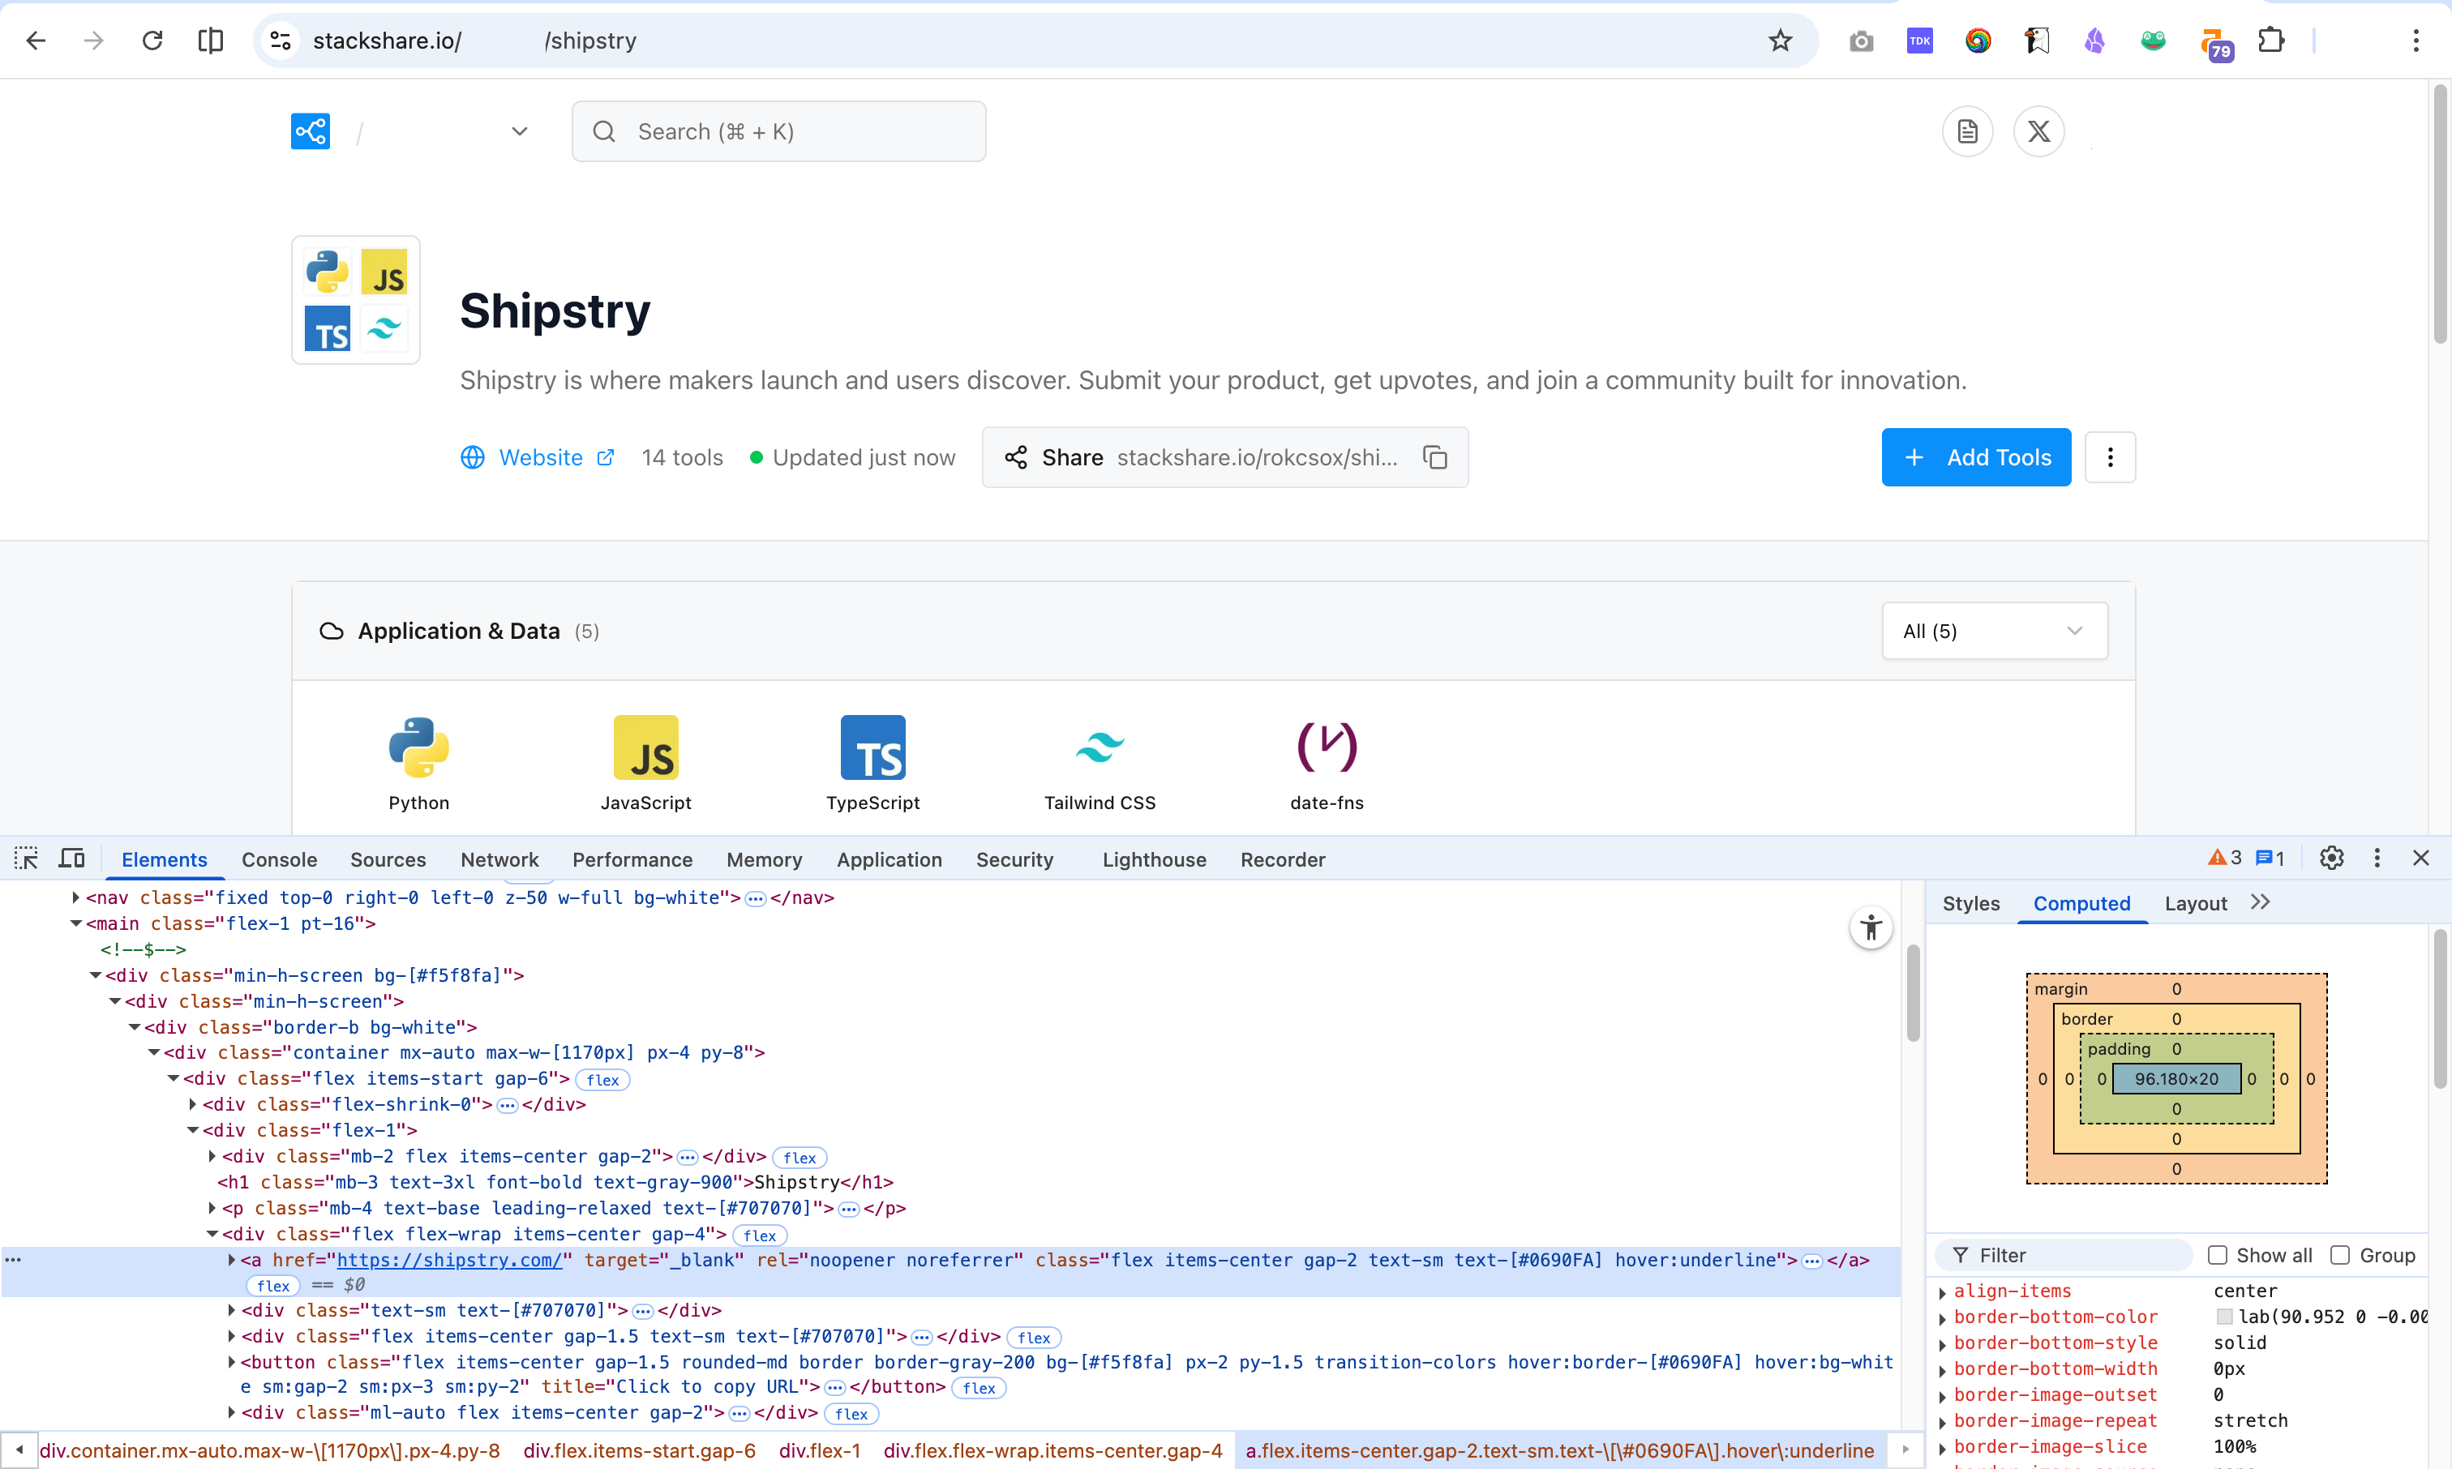Image resolution: width=2452 pixels, height=1469 pixels.
Task: Open DevTools settings gear
Action: tap(2331, 859)
